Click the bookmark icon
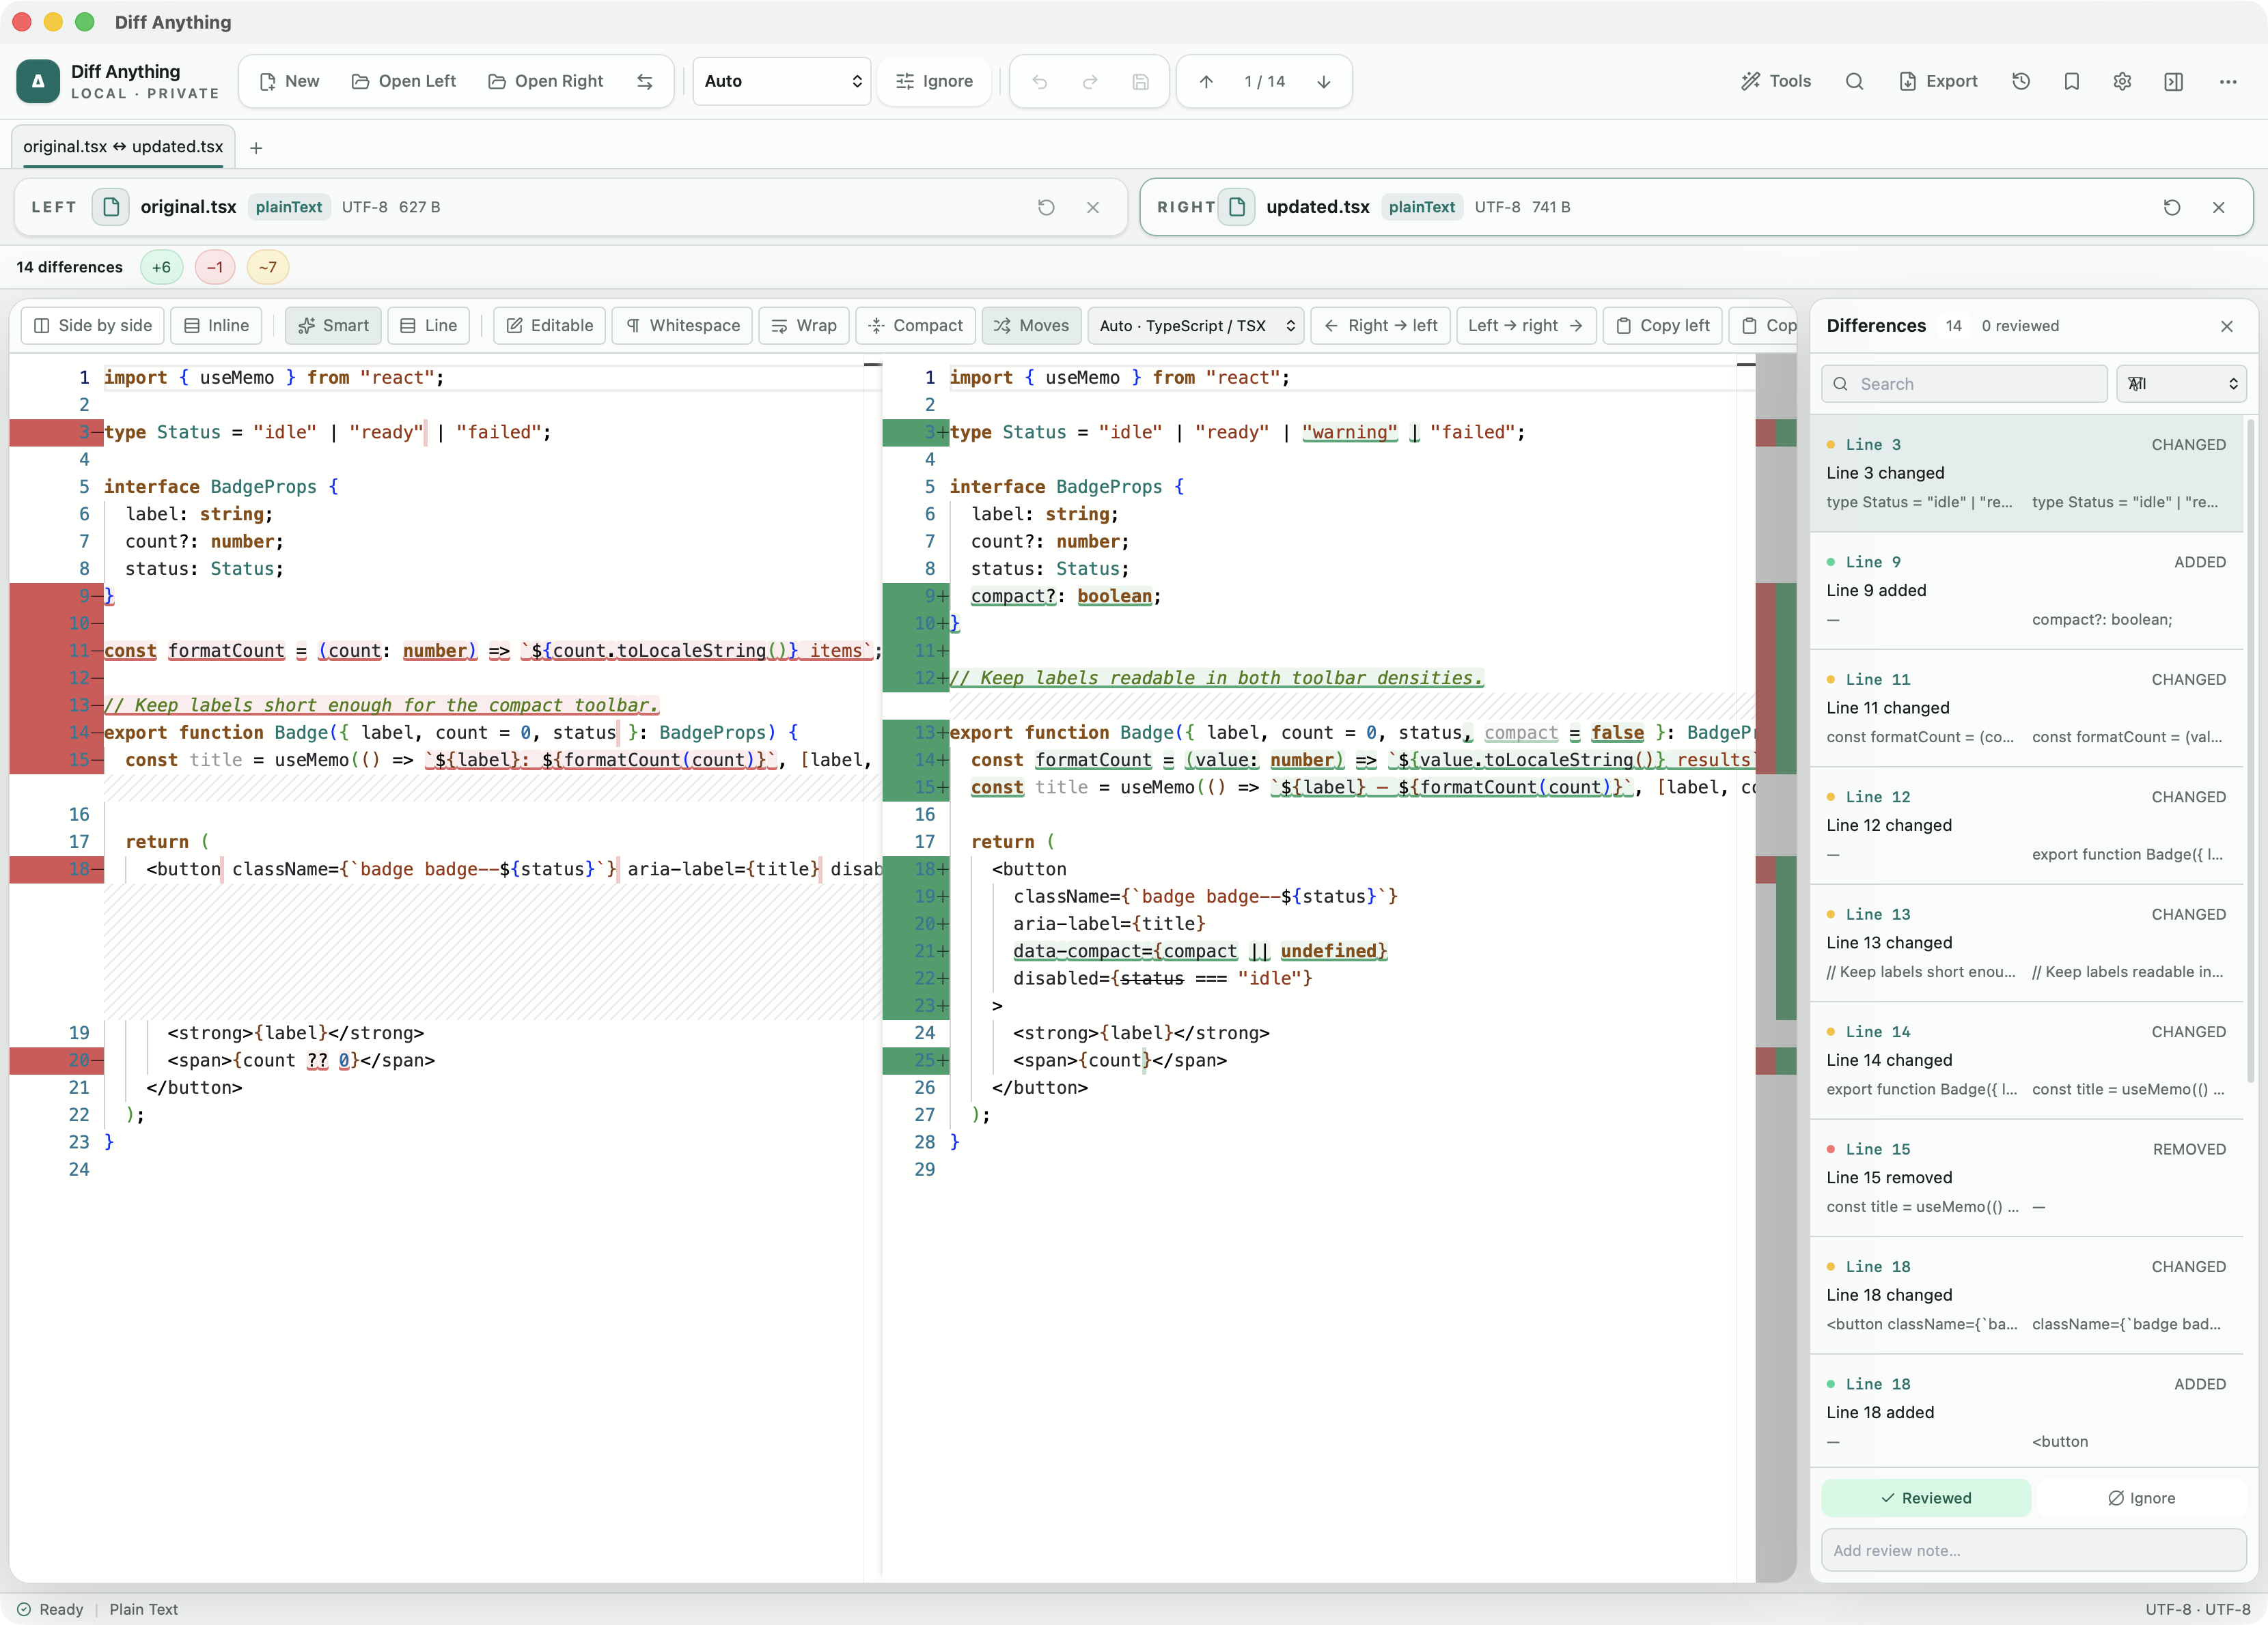Viewport: 2268px width, 1625px height. (2072, 81)
